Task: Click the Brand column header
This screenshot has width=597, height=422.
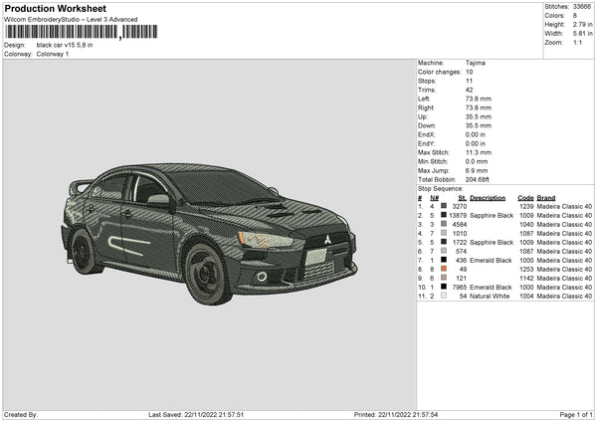Action: coord(546,197)
